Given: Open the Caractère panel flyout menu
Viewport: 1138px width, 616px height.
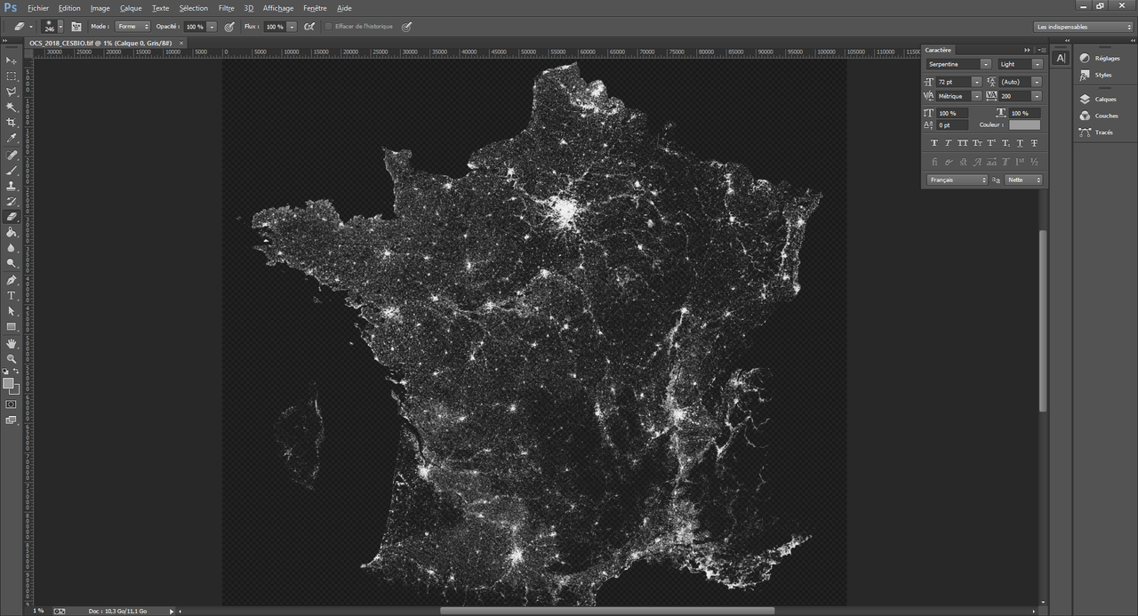Looking at the screenshot, I should [x=1041, y=50].
